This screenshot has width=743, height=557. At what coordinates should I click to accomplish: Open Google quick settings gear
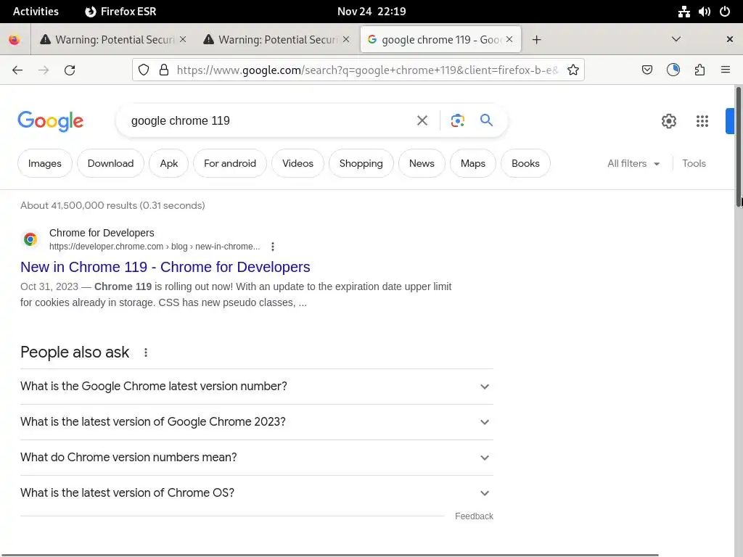(x=668, y=121)
